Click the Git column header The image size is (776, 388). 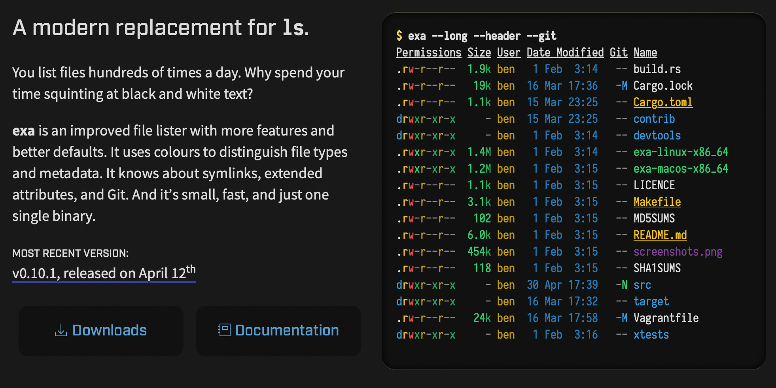tap(619, 53)
